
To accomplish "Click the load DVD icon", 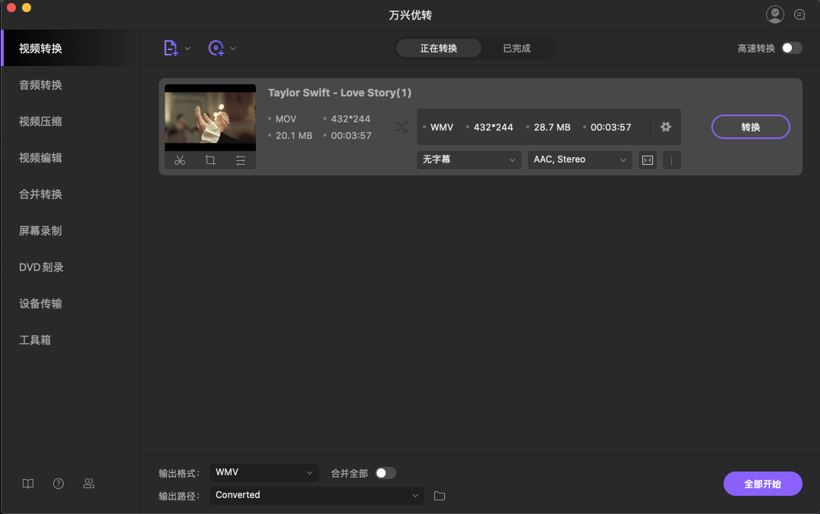I will pyautogui.click(x=216, y=47).
